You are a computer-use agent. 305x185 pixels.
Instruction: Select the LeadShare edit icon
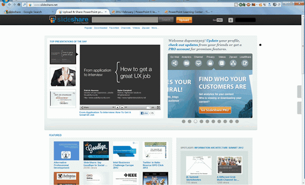(x=244, y=63)
